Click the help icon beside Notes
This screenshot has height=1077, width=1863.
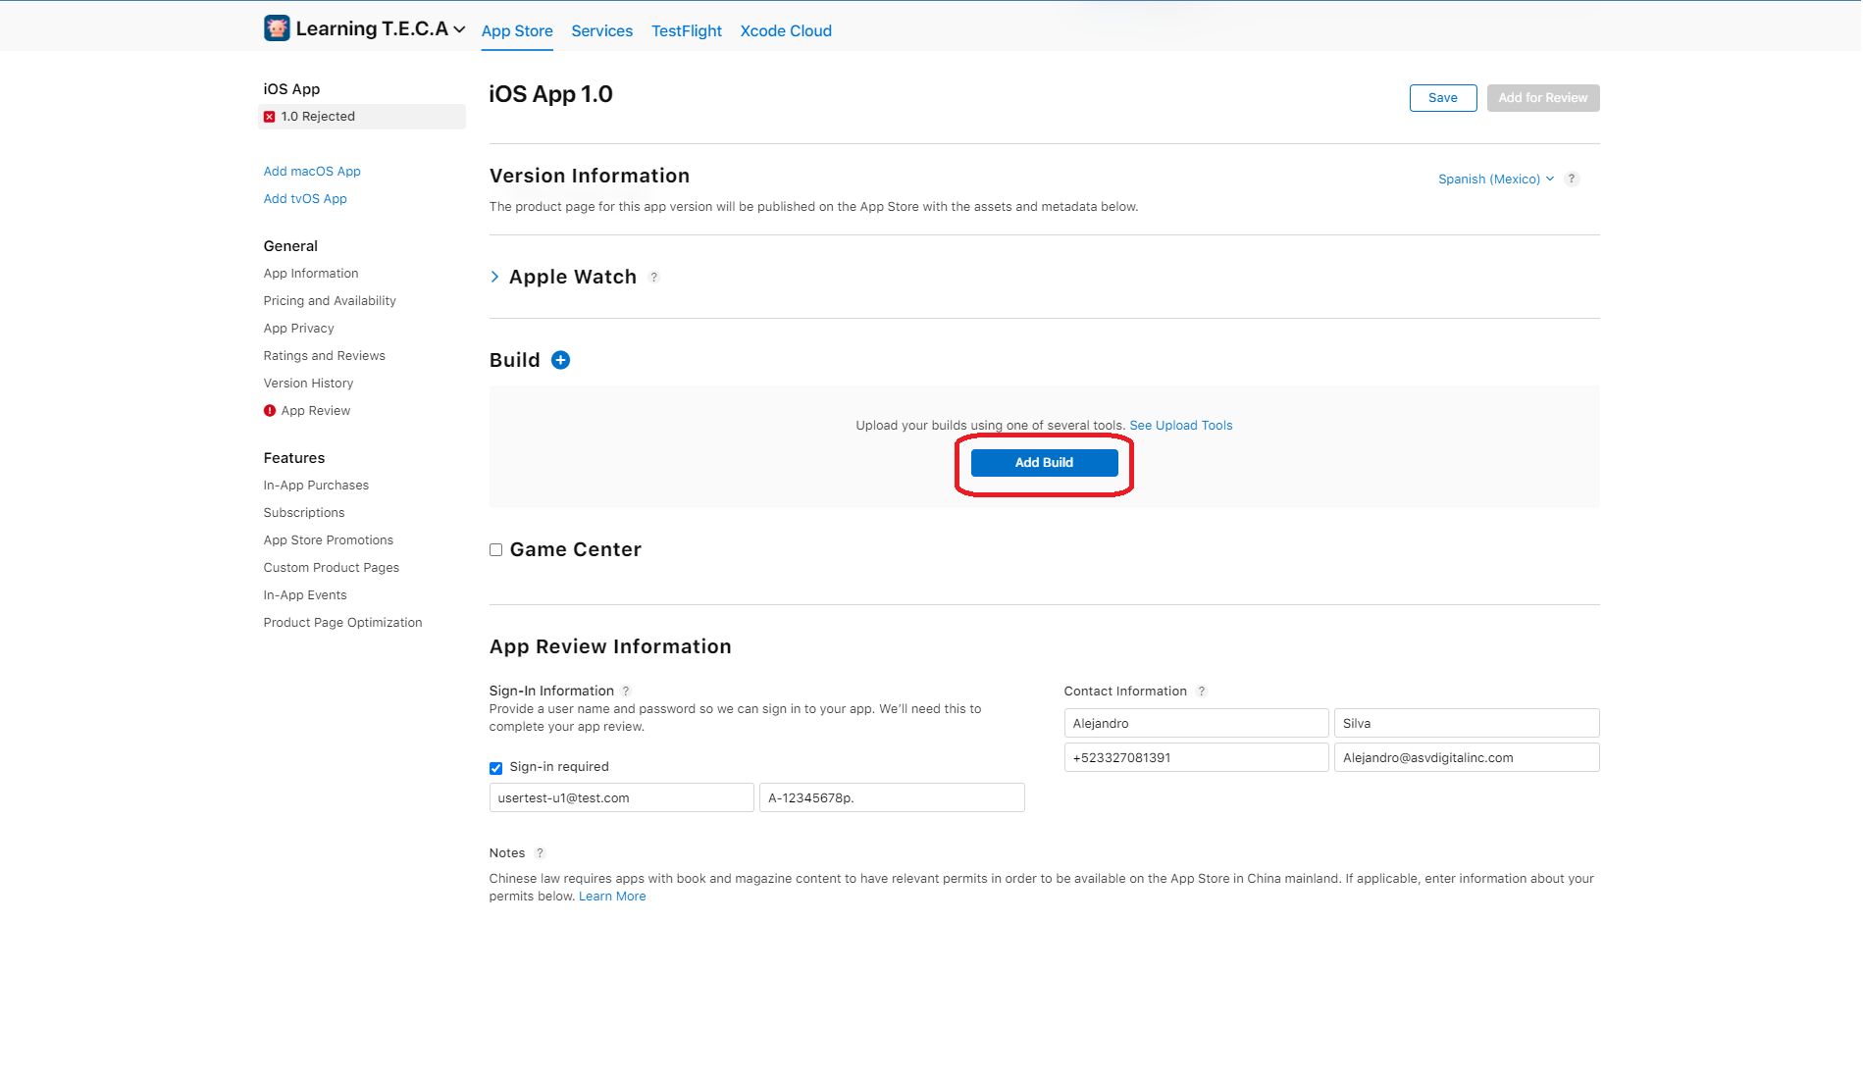click(540, 853)
